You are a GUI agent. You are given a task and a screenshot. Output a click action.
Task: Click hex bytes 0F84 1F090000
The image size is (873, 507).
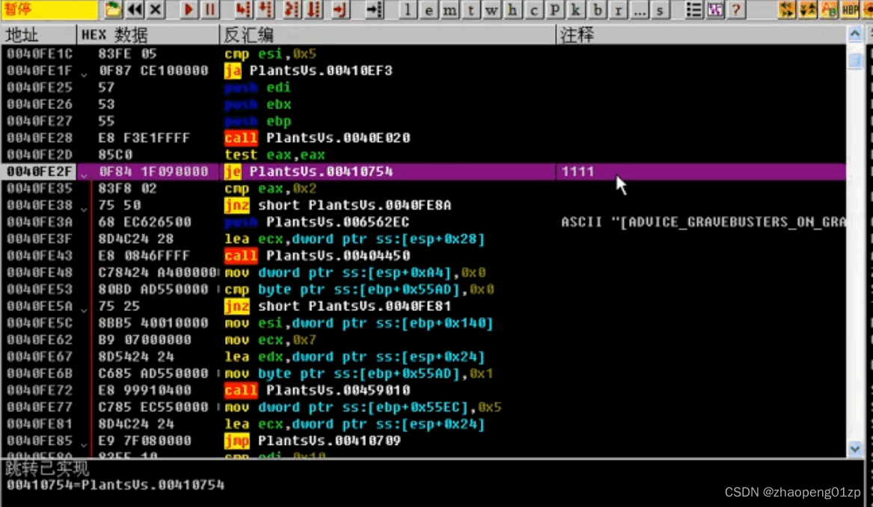(x=153, y=171)
